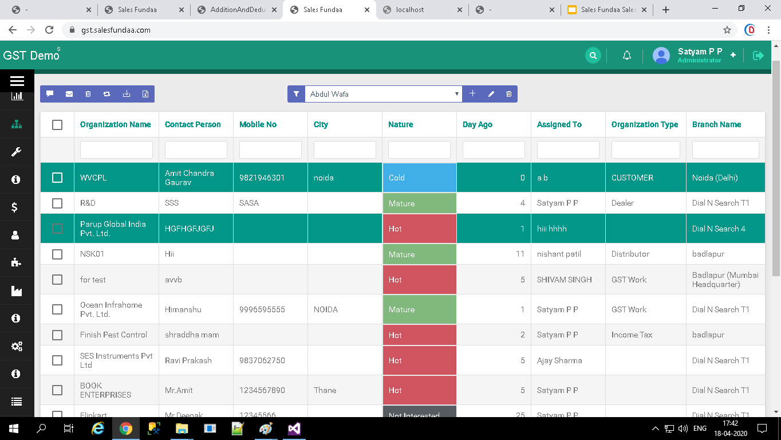Screen dimensions: 781x440
Task: Click the notification bell icon
Action: 627,56
